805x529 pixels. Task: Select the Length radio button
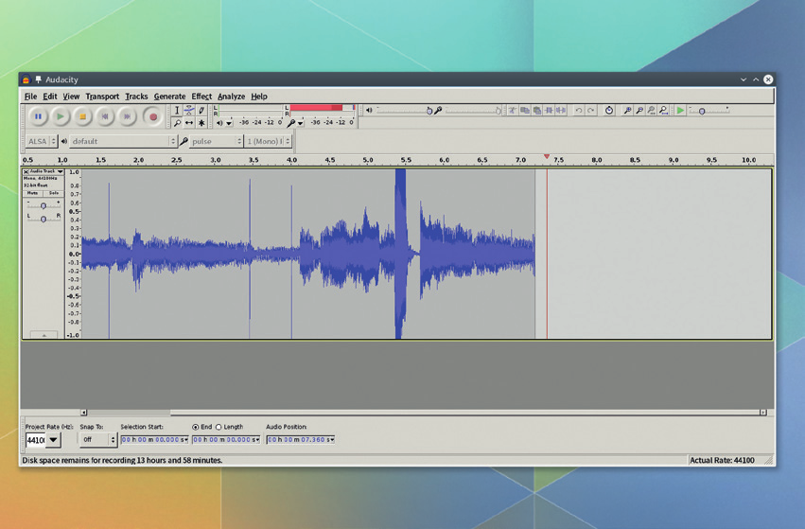coord(219,427)
